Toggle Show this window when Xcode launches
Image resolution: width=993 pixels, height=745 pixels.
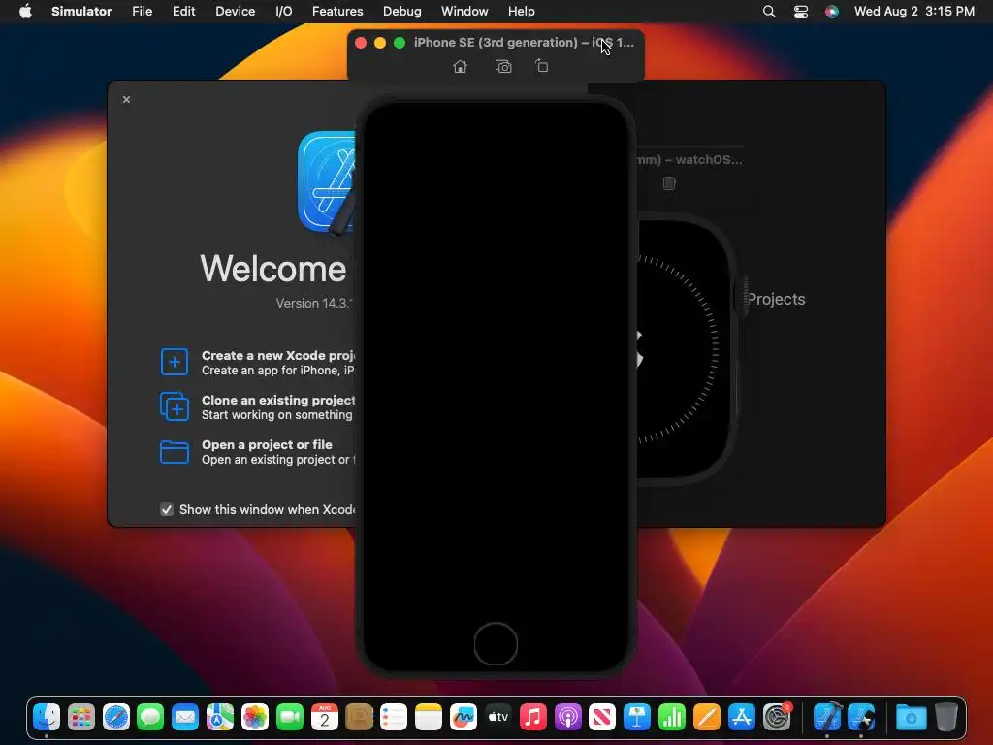click(x=167, y=509)
